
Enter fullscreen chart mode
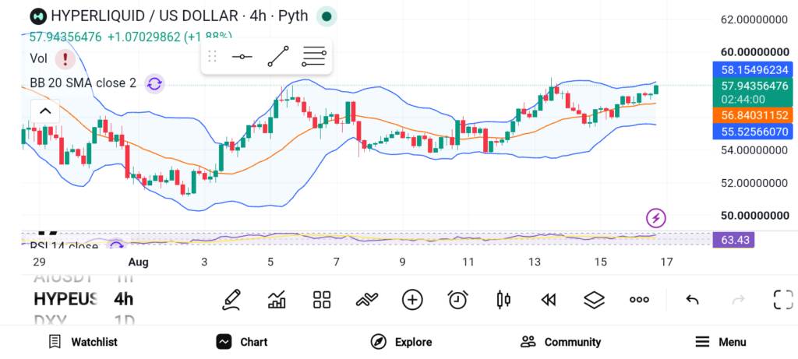click(783, 300)
